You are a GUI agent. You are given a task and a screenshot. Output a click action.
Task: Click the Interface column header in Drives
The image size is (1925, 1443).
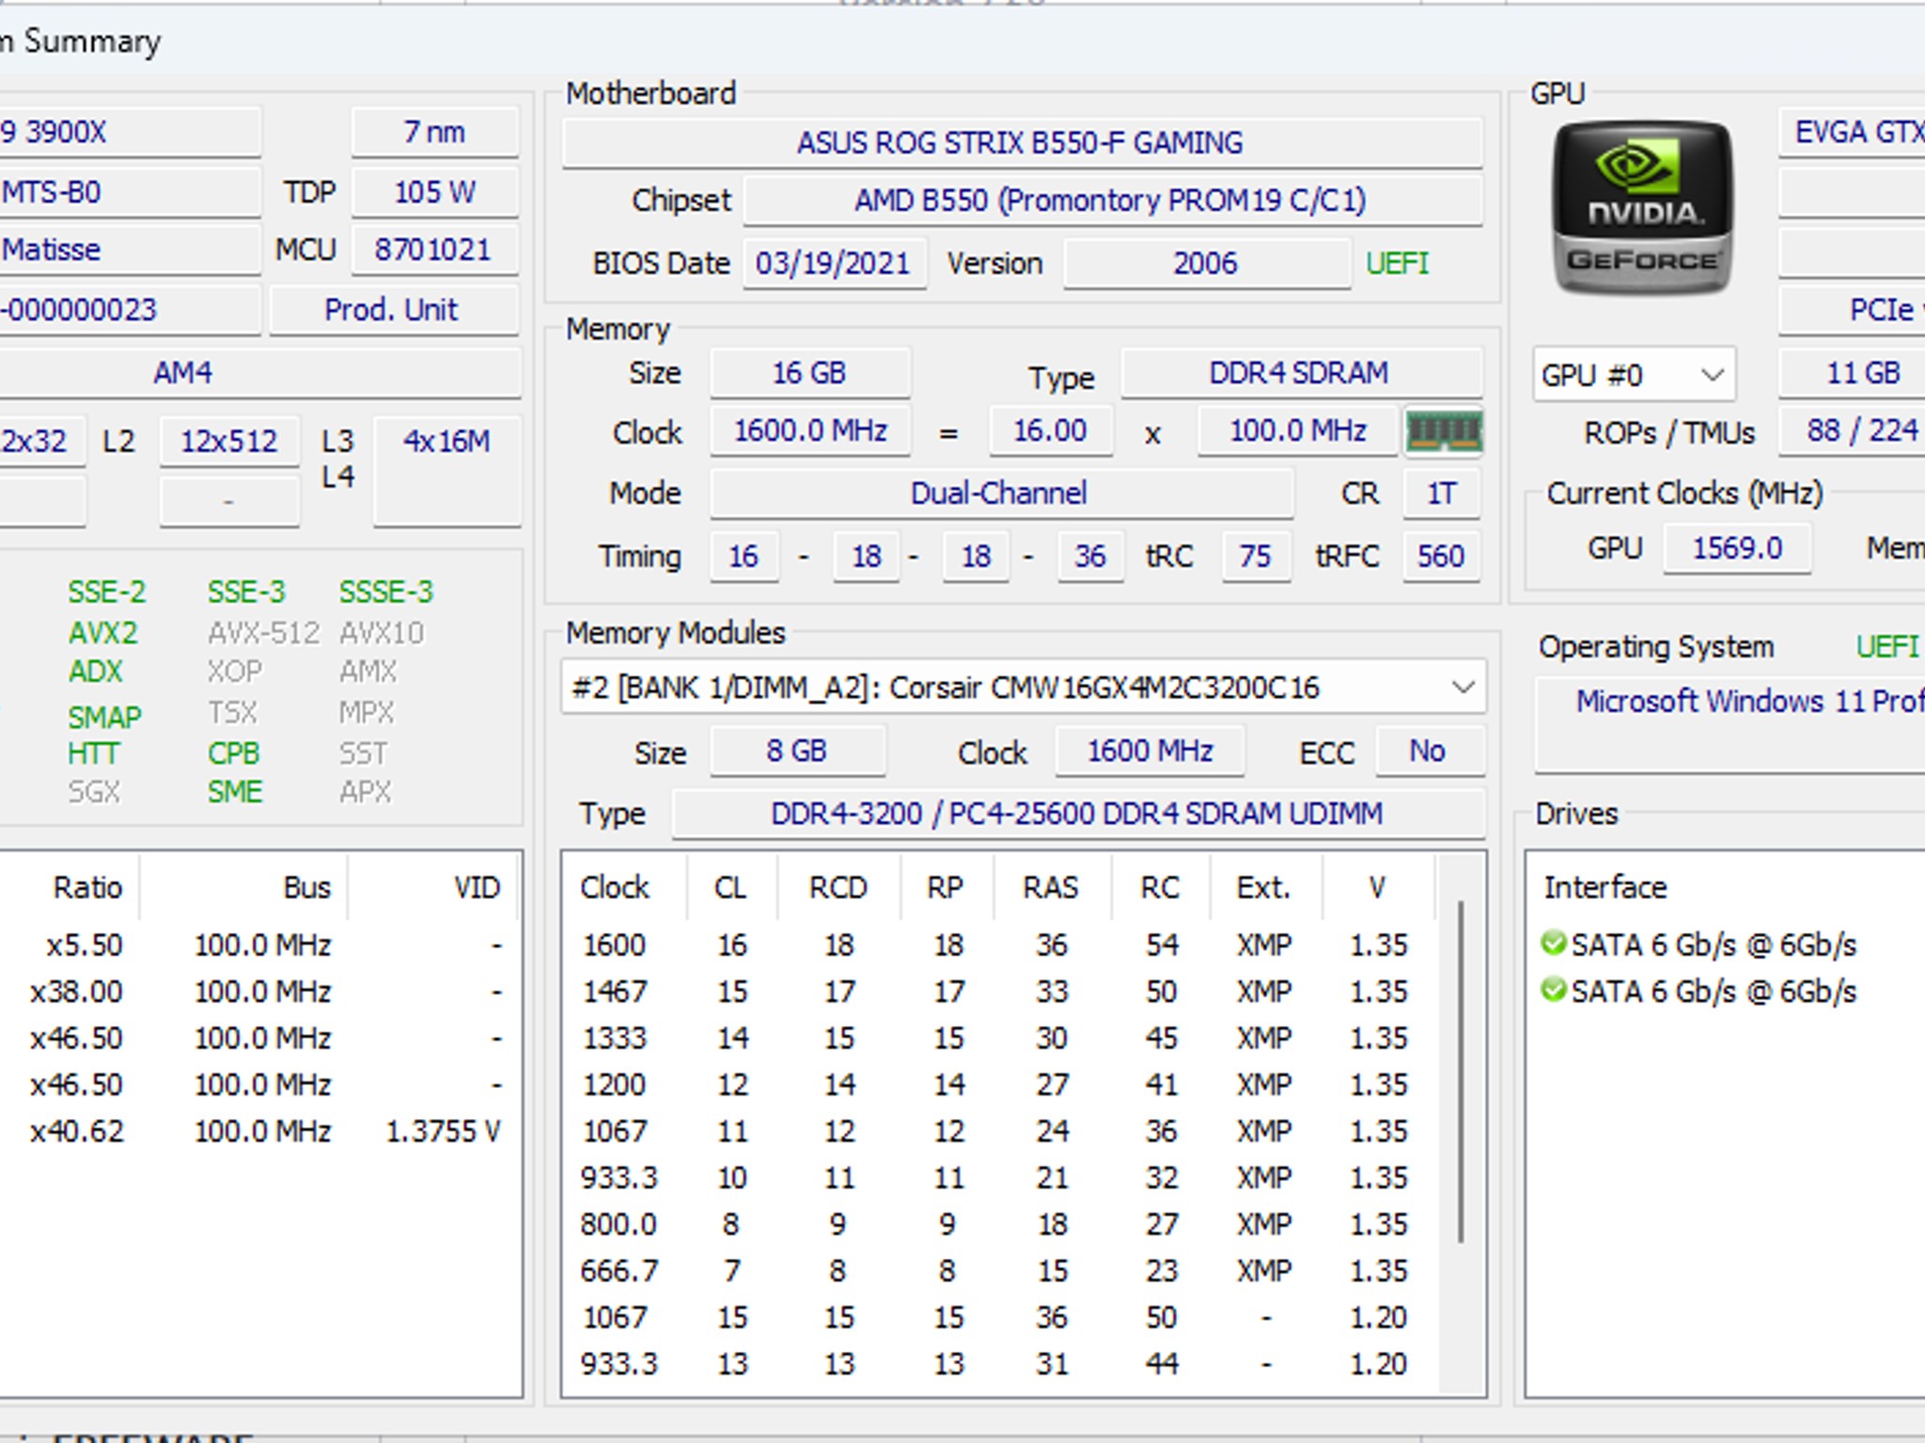pos(1605,887)
